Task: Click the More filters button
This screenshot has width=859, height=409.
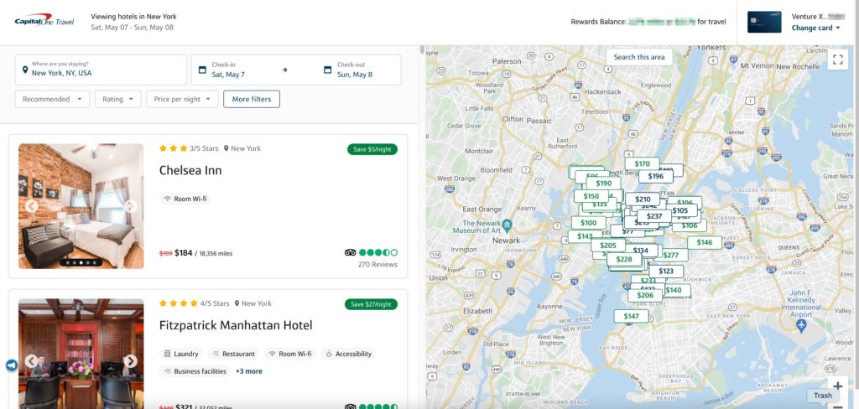Action: (252, 99)
